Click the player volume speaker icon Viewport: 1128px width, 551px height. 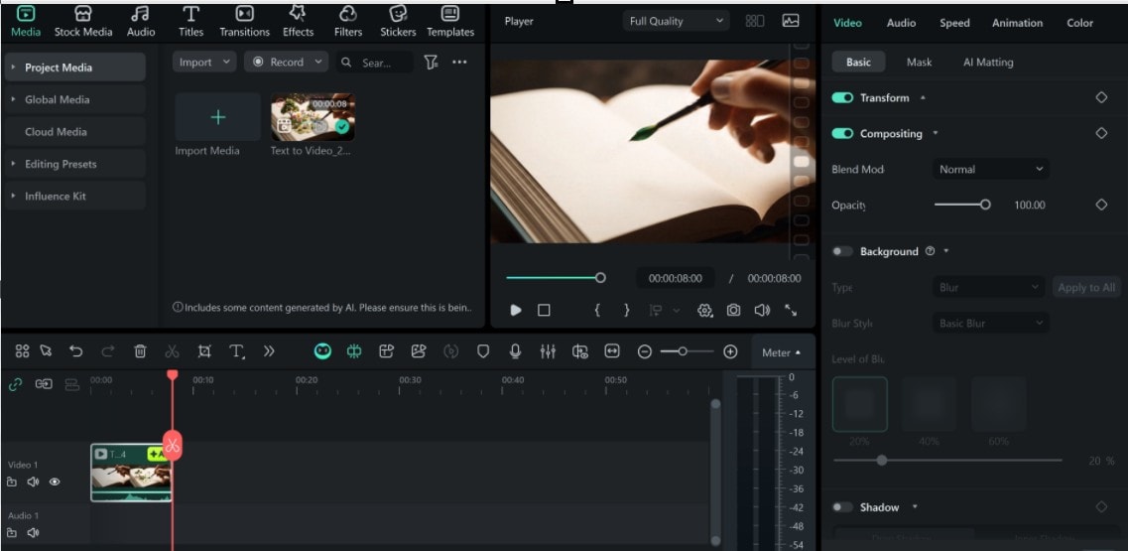(x=762, y=310)
